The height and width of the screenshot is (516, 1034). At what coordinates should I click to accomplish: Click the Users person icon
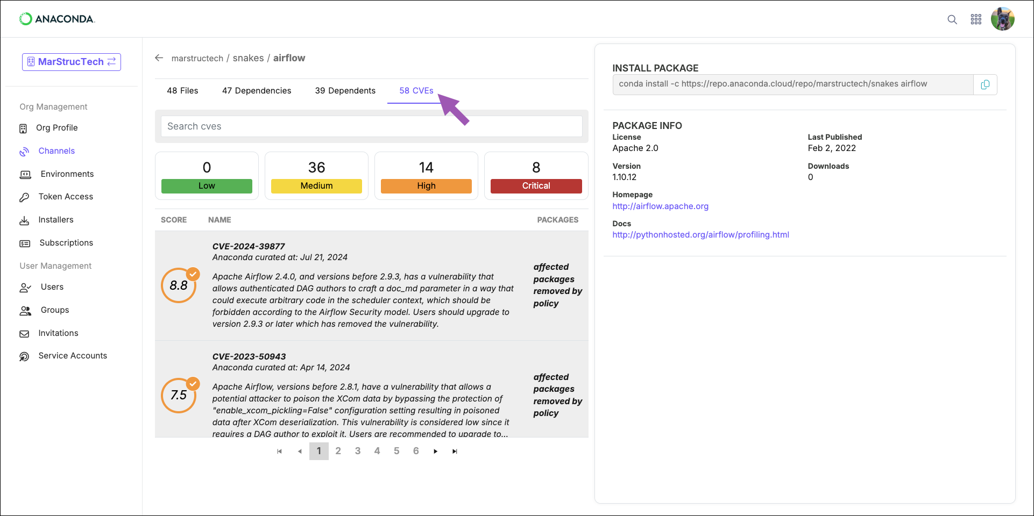tap(25, 288)
